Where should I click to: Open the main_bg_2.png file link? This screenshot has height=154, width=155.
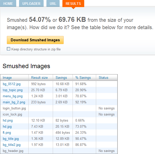pyautogui.click(x=14, y=102)
